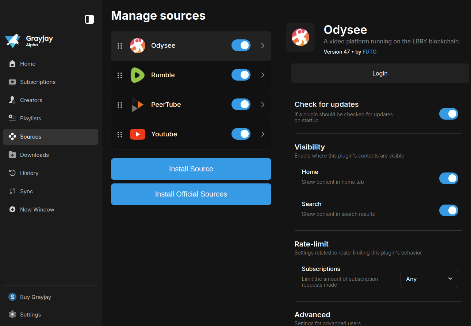Click the Rate-limit section heading

tap(311, 244)
